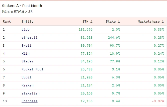Select Swell's 90.7% stake change cell
The width and height of the screenshot is (167, 107).
point(115,46)
